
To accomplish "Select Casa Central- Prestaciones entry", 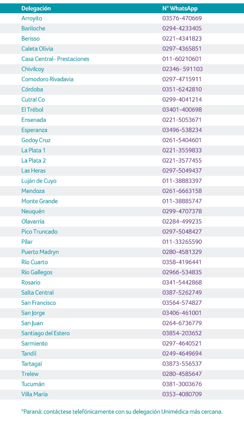I will [55, 59].
